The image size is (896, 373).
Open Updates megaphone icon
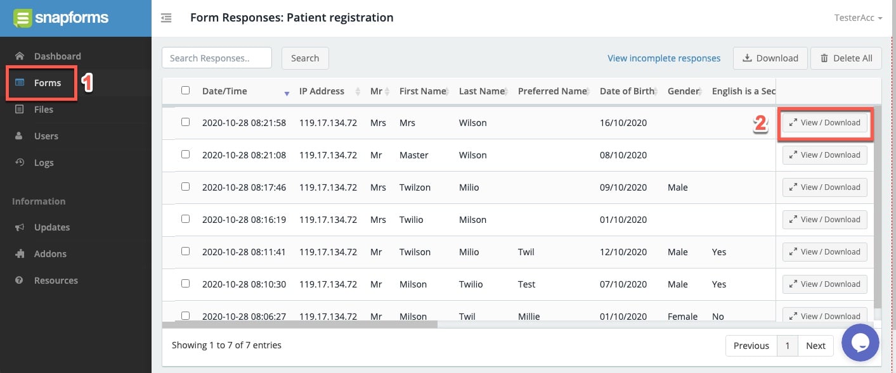(x=20, y=227)
